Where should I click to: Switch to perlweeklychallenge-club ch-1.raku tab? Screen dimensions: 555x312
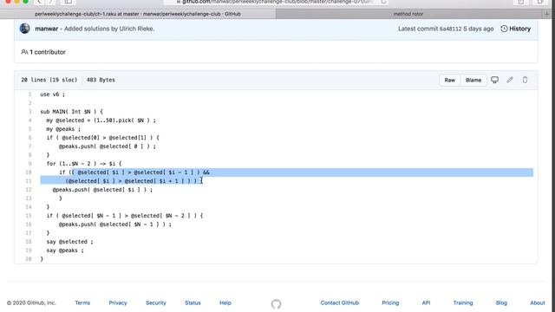point(138,14)
